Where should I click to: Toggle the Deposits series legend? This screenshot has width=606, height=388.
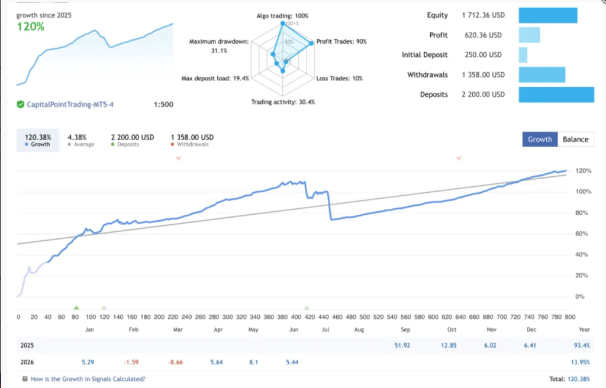[132, 140]
